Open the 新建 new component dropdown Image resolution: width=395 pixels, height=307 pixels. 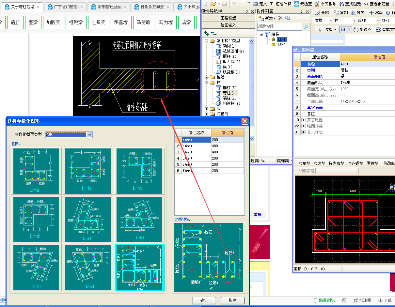(275, 18)
